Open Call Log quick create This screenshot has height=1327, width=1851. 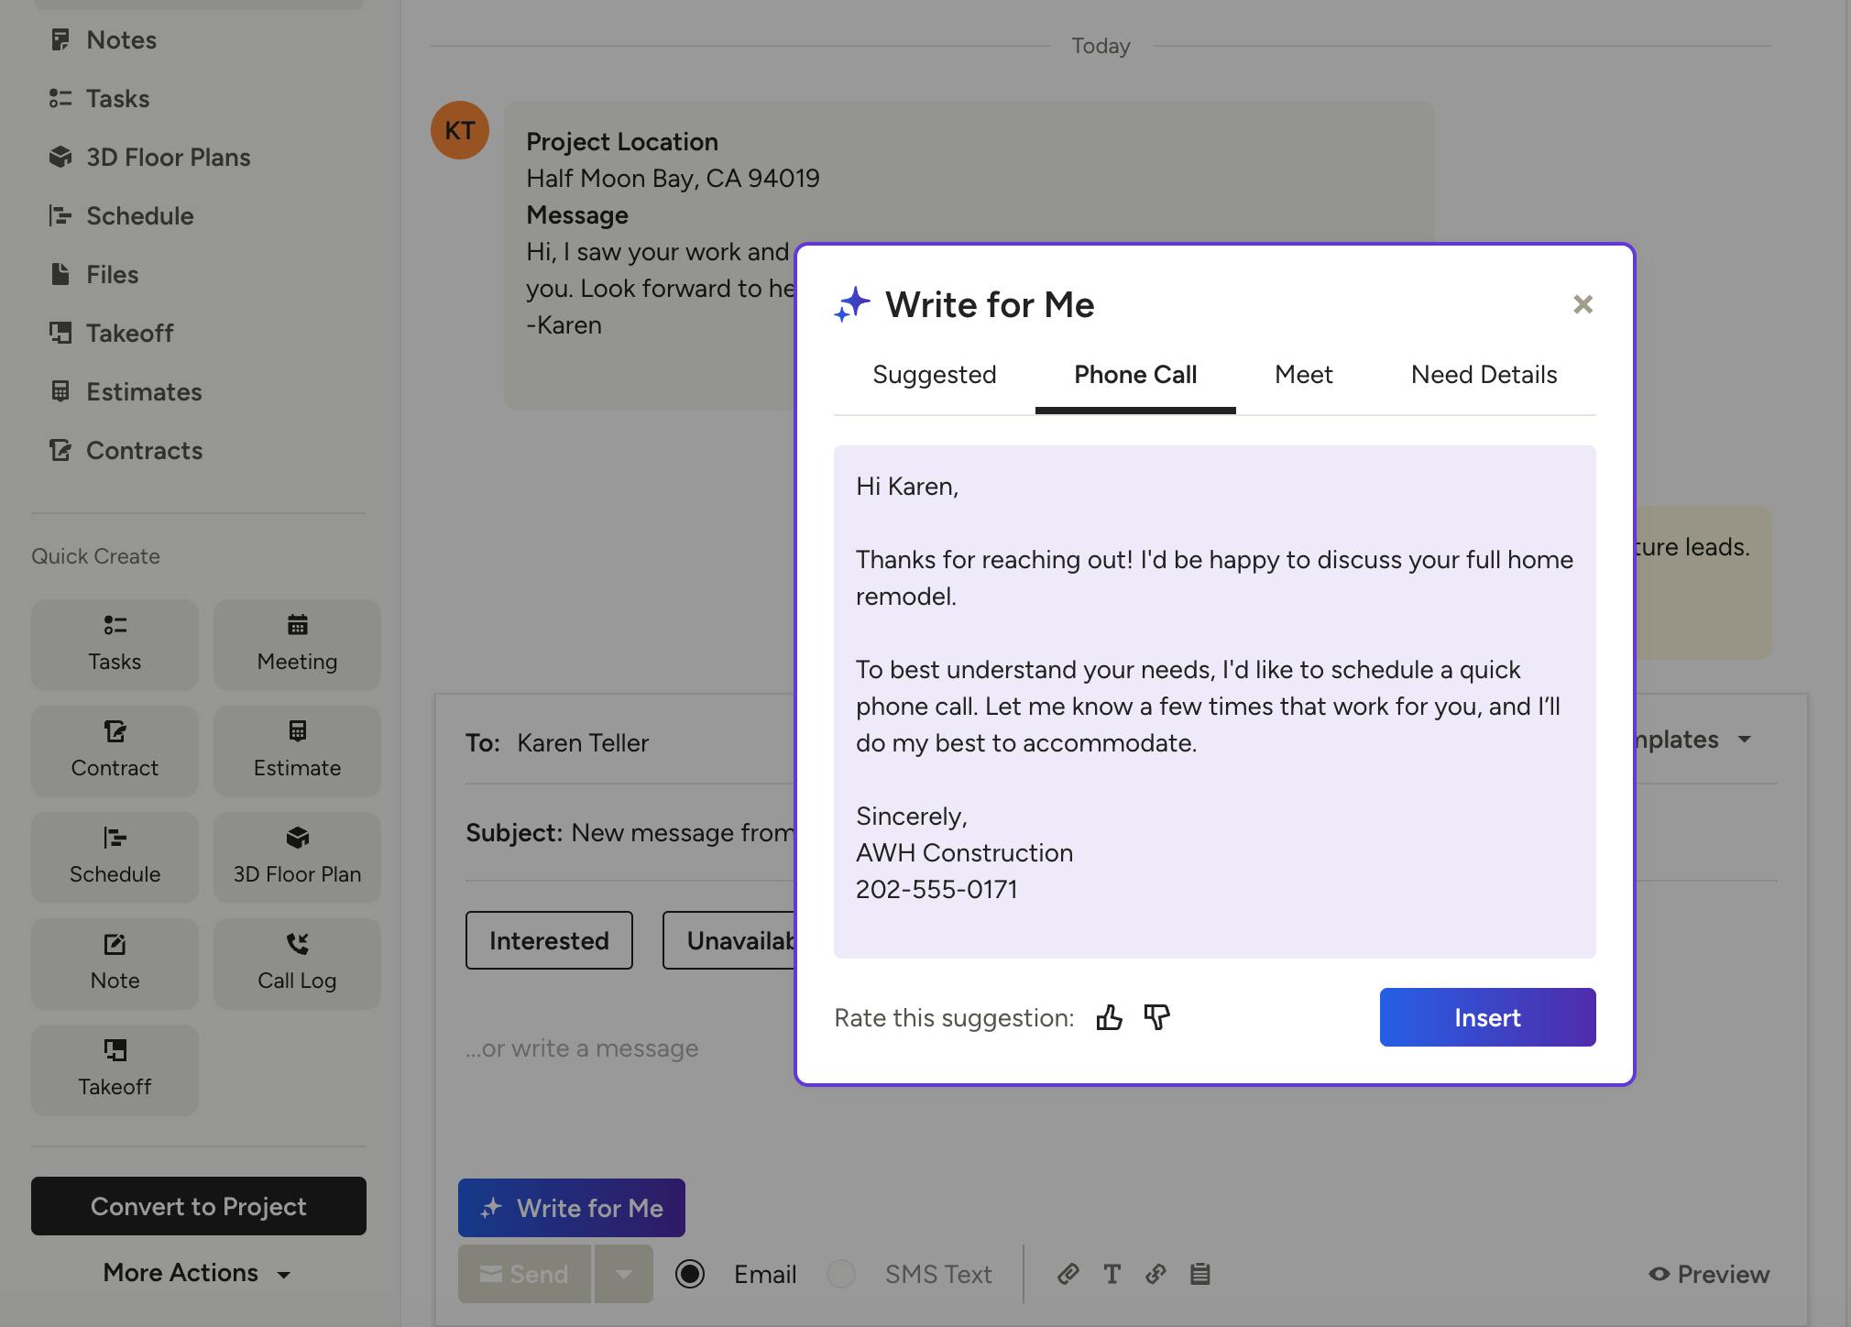pos(297,963)
